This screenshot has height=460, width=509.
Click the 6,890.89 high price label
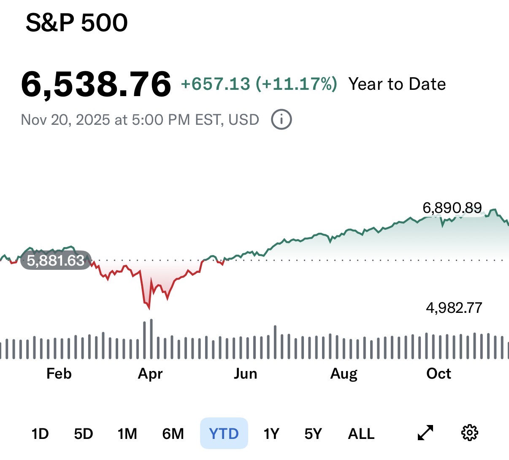(452, 208)
